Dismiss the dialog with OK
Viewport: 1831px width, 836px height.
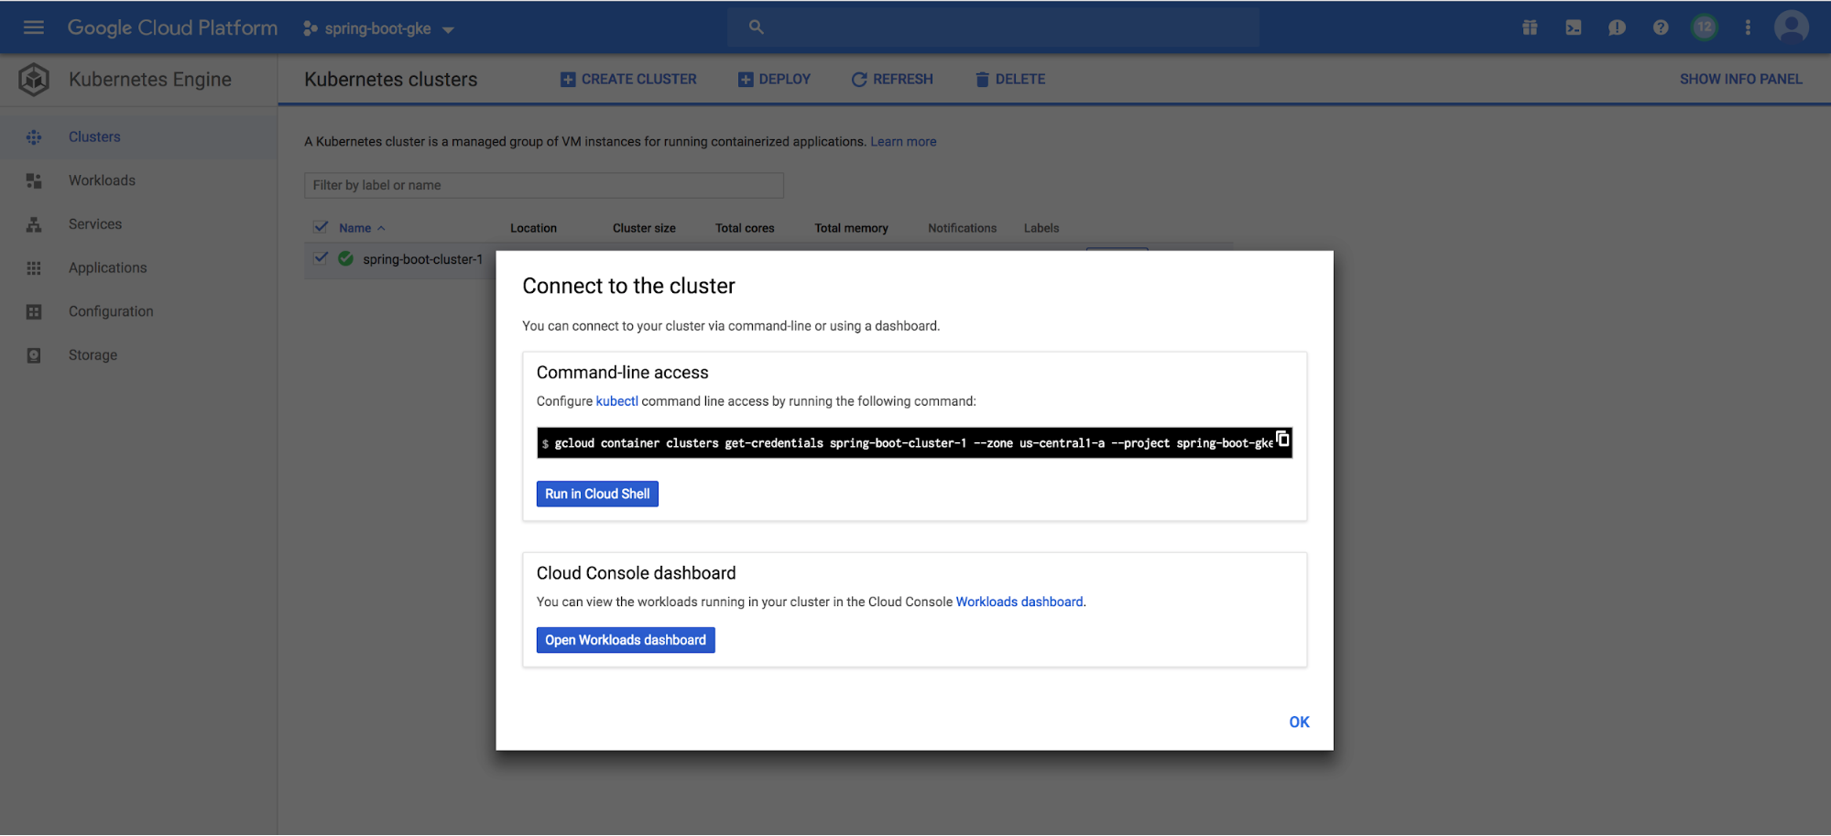pos(1299,722)
